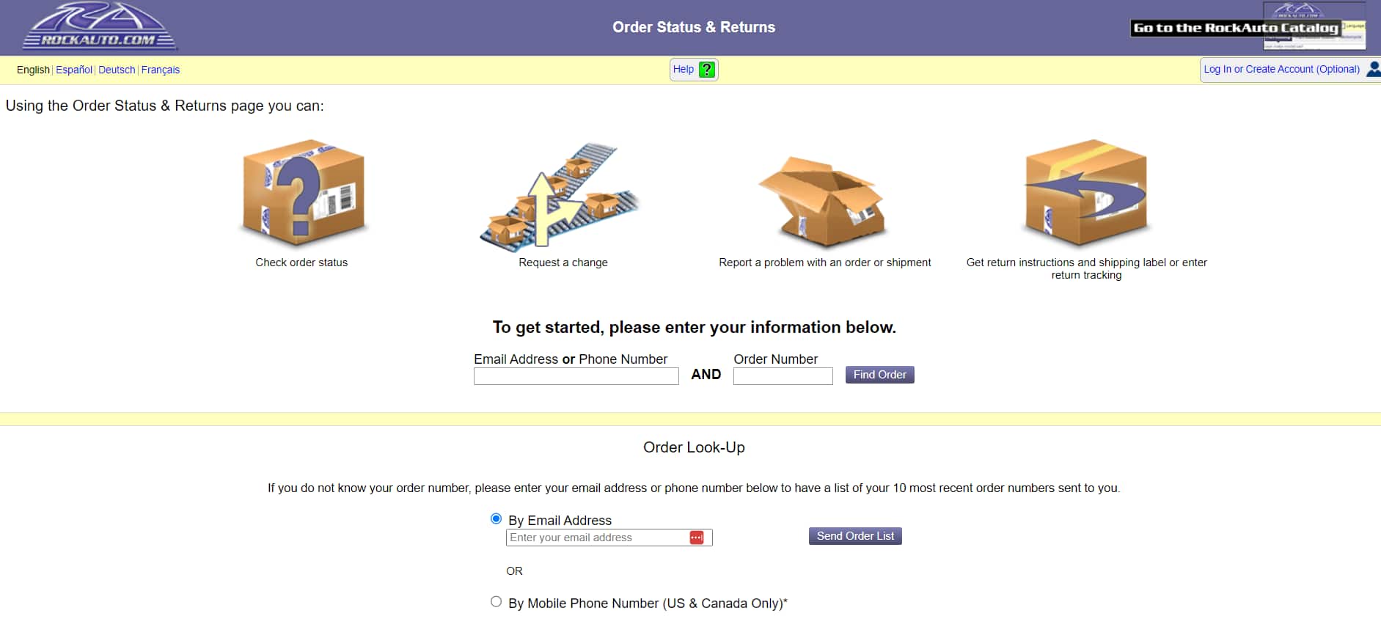Open Log In or Create Account link

click(1281, 69)
